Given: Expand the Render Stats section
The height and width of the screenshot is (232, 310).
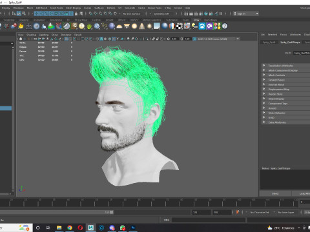Looking at the screenshot, I should click(285, 94).
